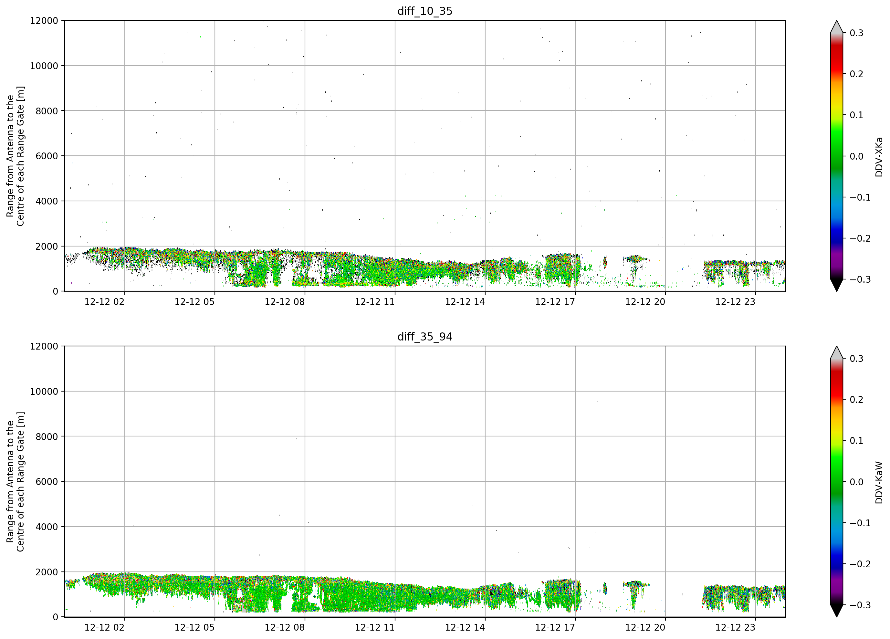890x639 pixels.
Task: Click the "12-12 20" tick under diff_10_35
Action: (645, 302)
